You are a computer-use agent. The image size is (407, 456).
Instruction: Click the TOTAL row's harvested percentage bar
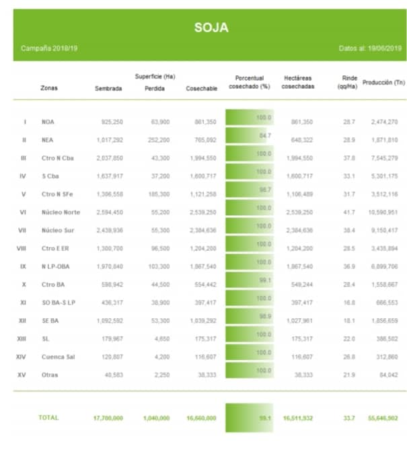[249, 418]
